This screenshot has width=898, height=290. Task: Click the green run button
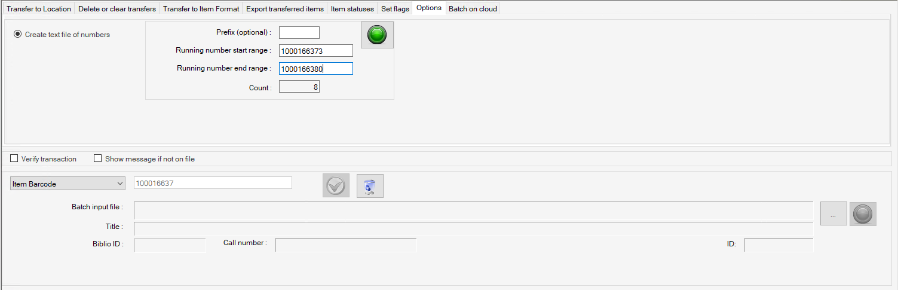(377, 35)
